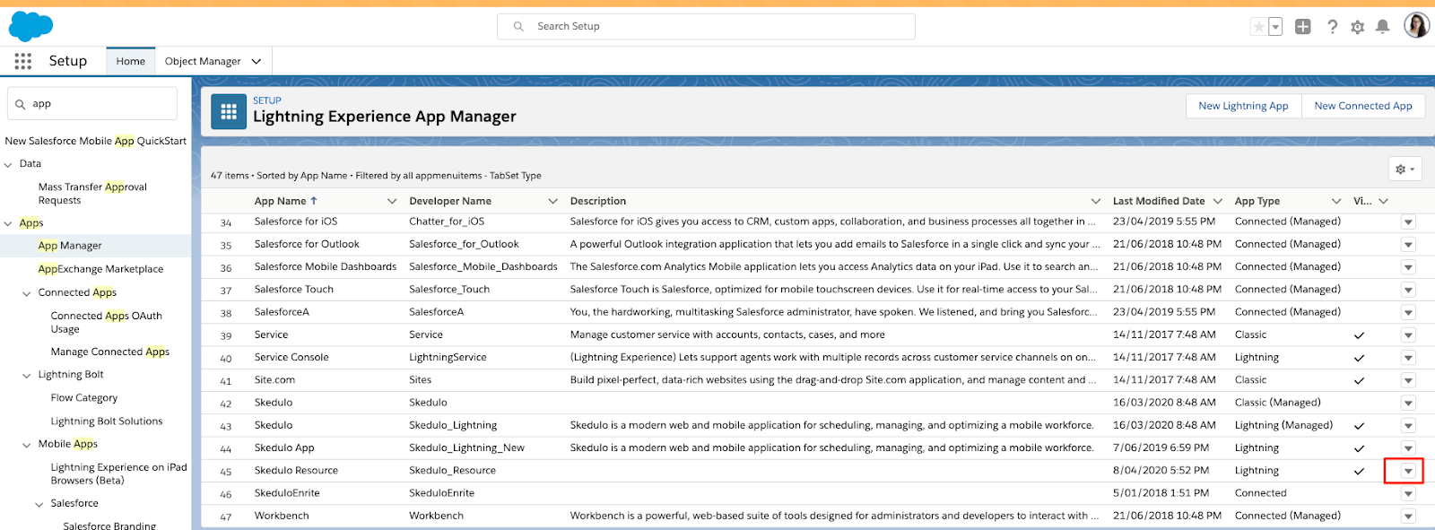1435x530 pixels.
Task: Sort ascending via App Name arrow
Action: coord(314,201)
